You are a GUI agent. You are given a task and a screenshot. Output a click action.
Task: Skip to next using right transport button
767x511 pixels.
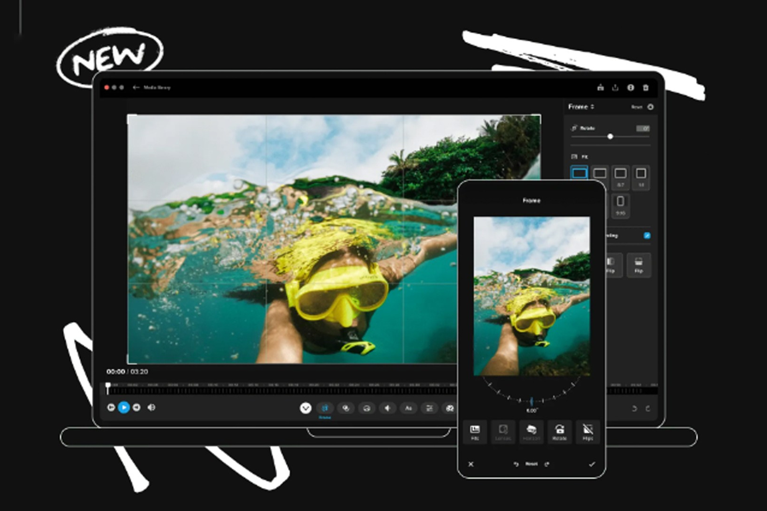(137, 407)
